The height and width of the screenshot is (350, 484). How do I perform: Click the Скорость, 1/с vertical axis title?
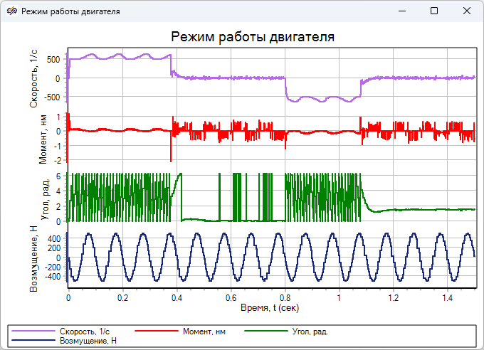[x=34, y=80]
